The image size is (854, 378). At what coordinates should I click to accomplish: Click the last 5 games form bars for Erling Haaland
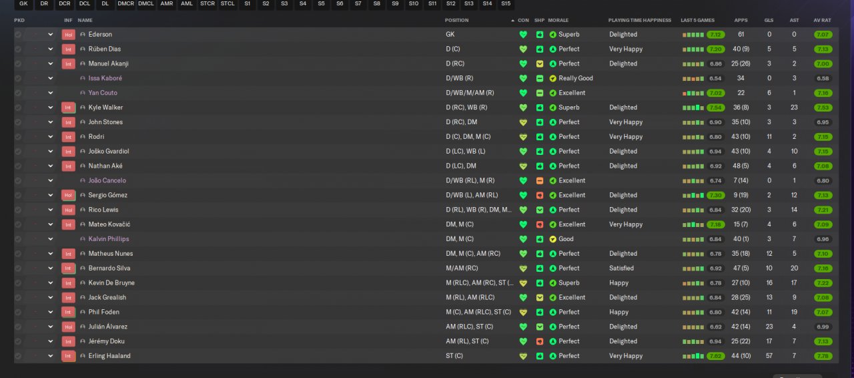[x=693, y=356]
